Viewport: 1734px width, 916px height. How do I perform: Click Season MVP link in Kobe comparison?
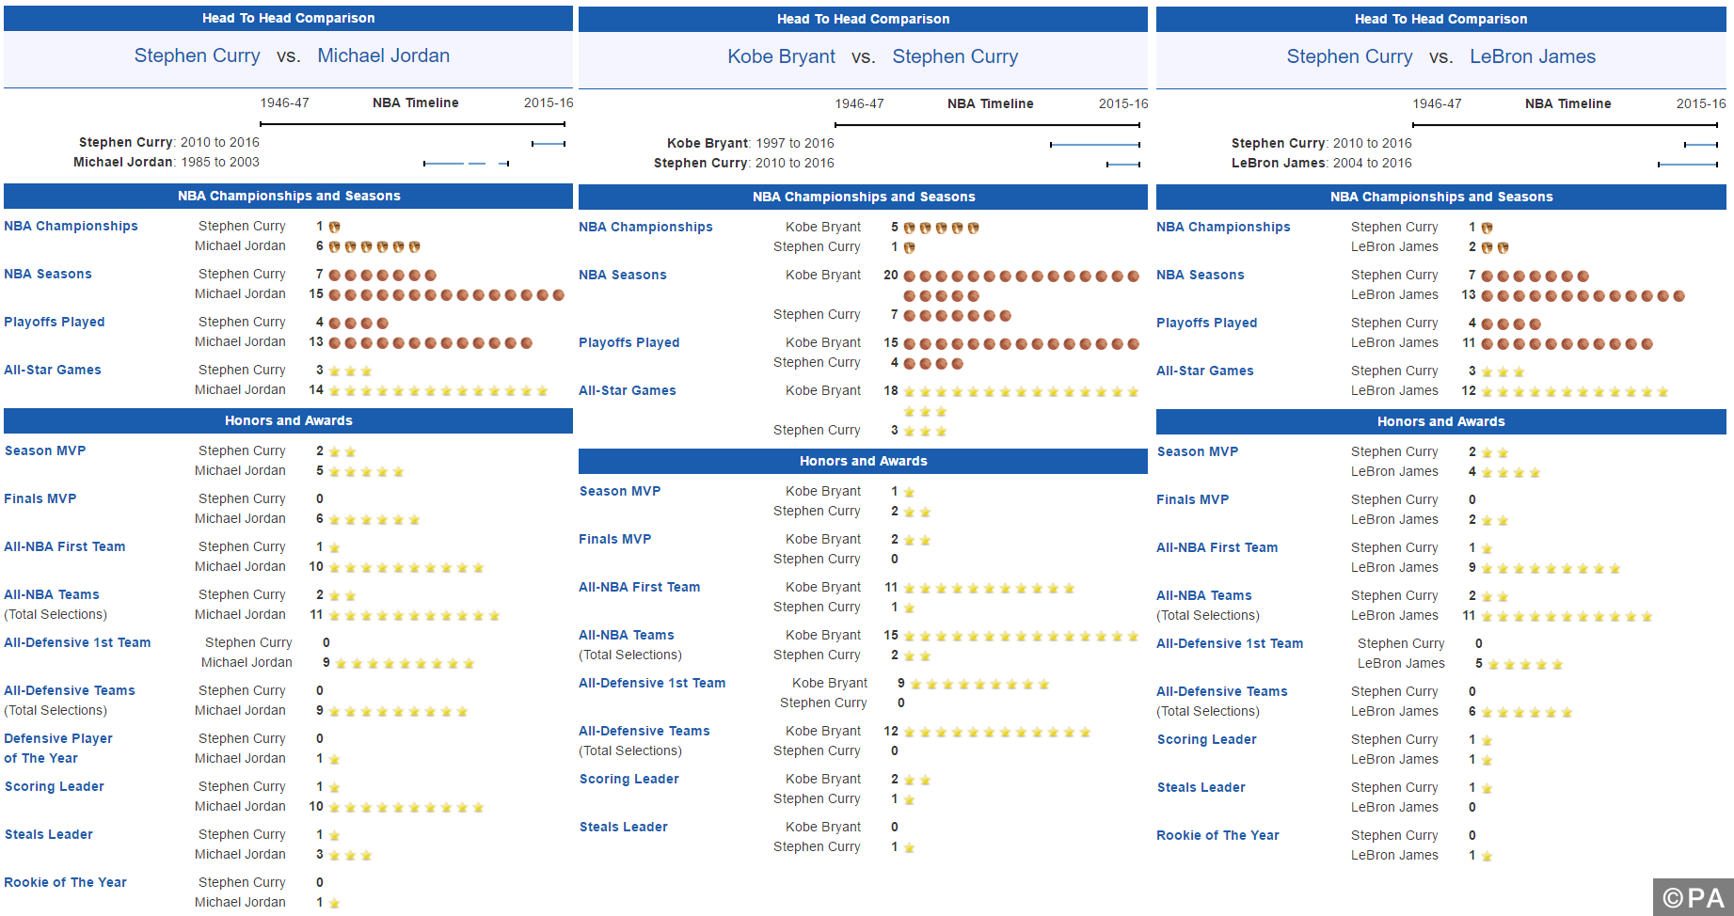[620, 491]
